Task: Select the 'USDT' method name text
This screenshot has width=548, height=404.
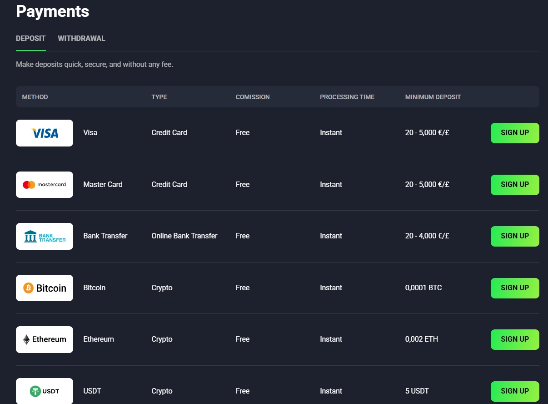Action: click(x=92, y=391)
